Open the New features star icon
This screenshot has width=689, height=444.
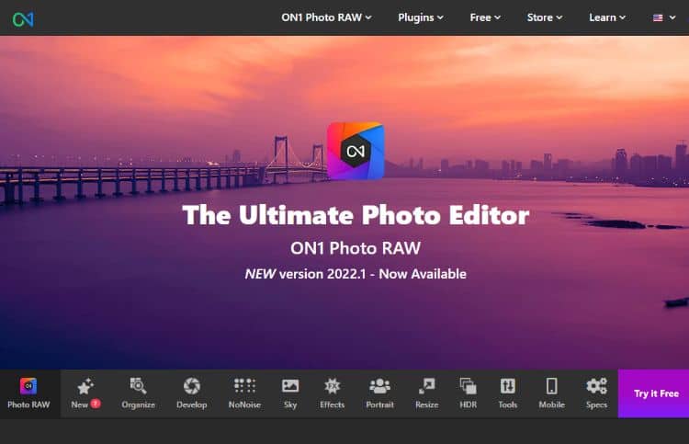(x=85, y=386)
